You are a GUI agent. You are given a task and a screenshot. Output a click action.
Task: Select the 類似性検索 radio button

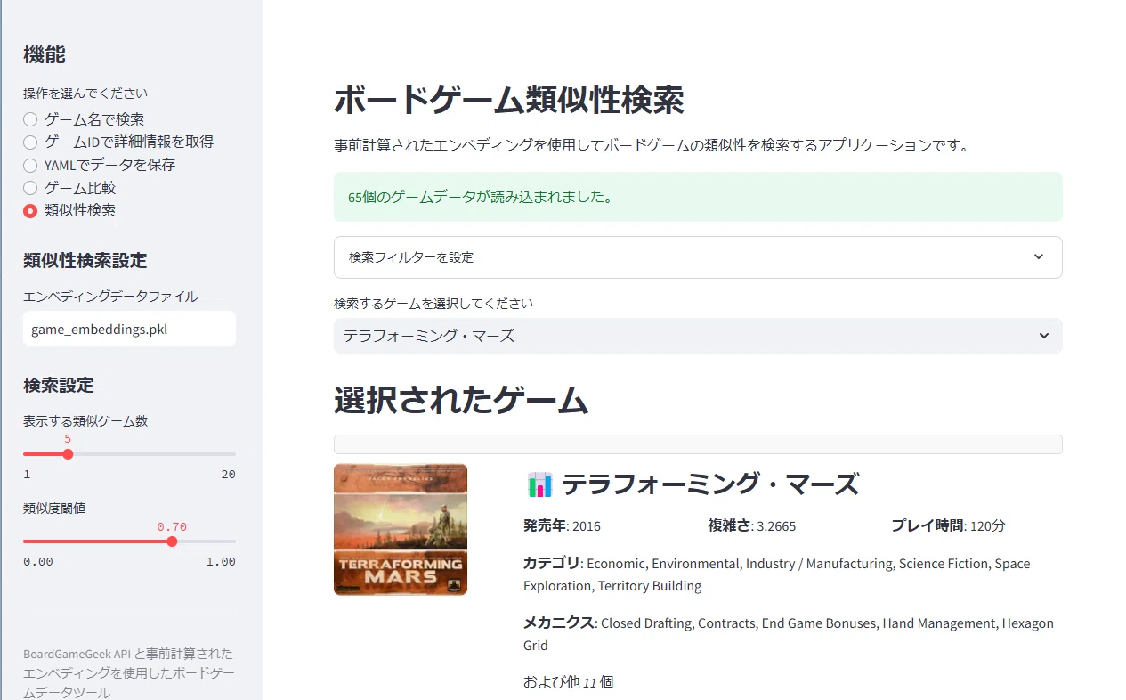click(x=30, y=211)
